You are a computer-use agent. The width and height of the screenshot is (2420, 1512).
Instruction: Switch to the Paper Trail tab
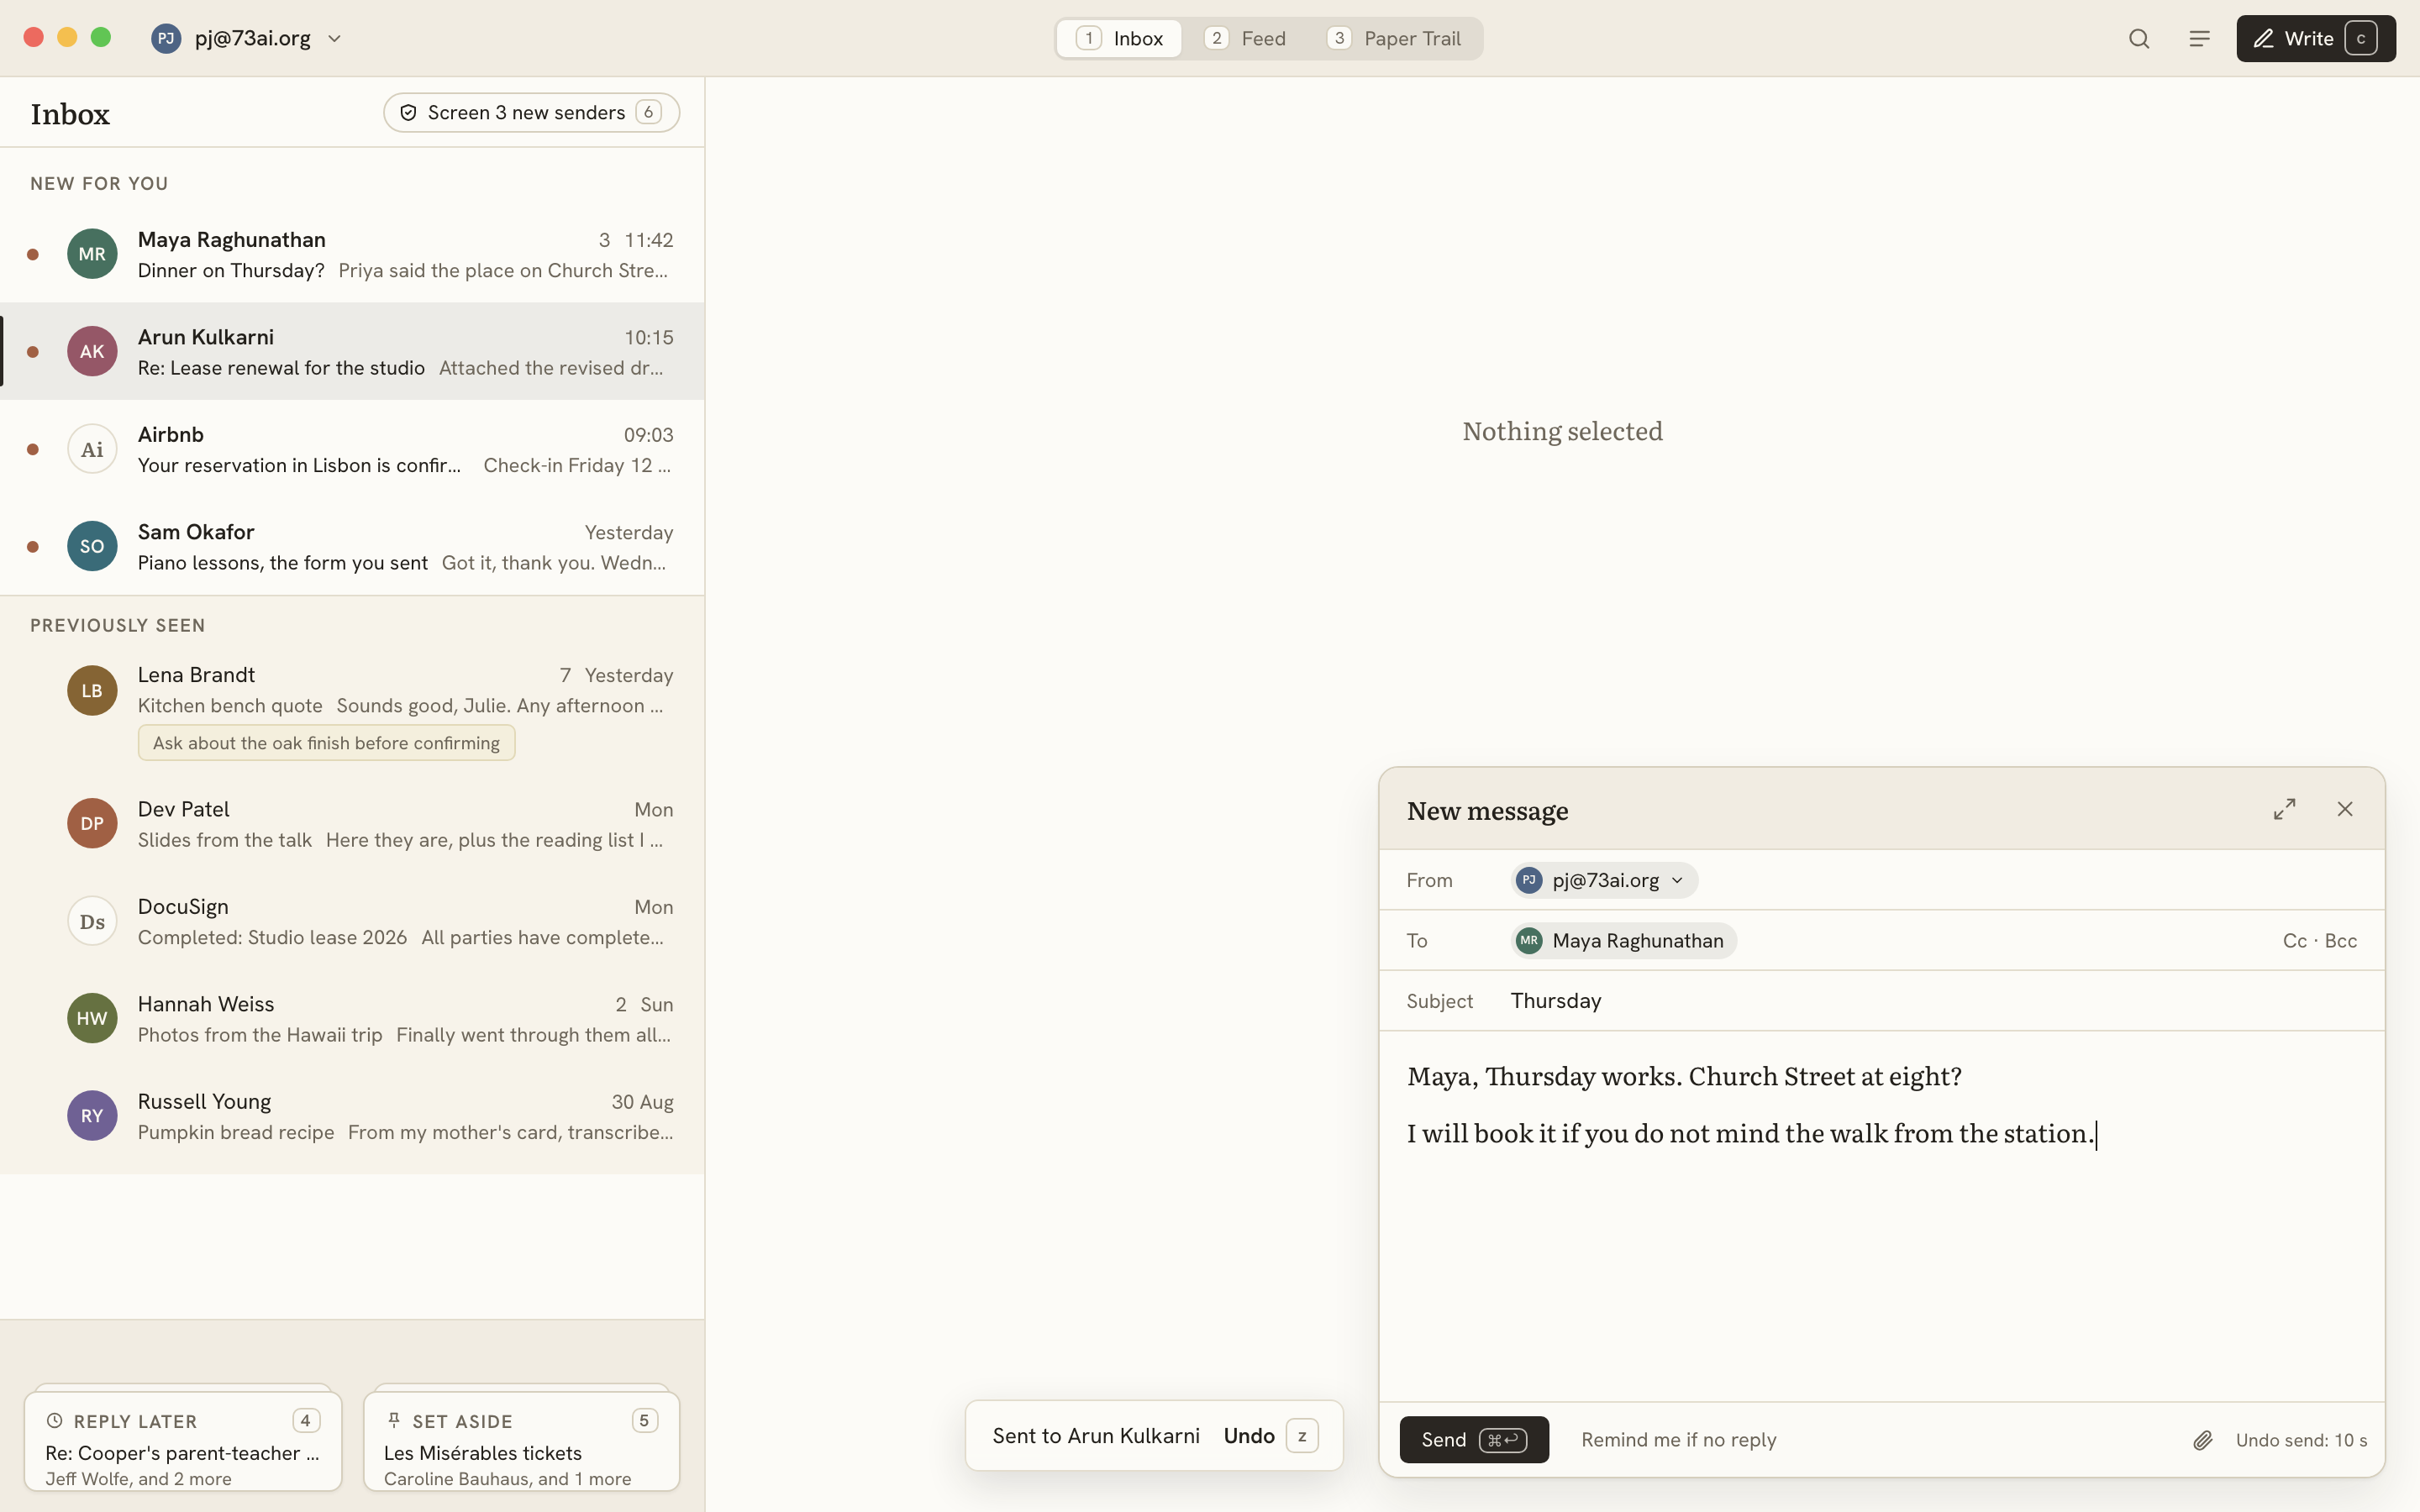(1394, 38)
